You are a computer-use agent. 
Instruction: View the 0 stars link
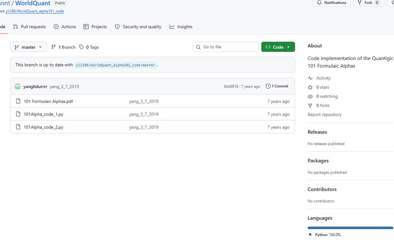(x=318, y=87)
